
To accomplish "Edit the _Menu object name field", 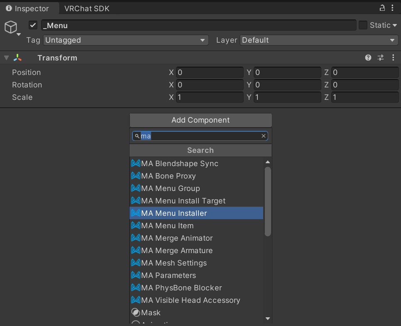I will coord(199,25).
